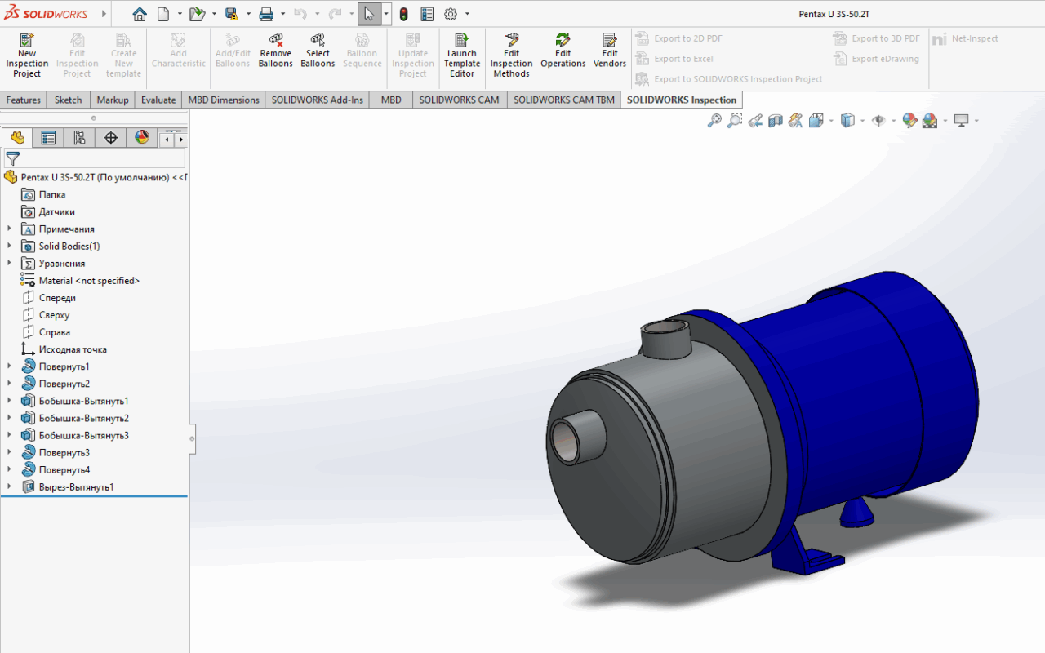1045x653 pixels.
Task: Open the dropdown arrow next to Save
Action: (x=248, y=14)
